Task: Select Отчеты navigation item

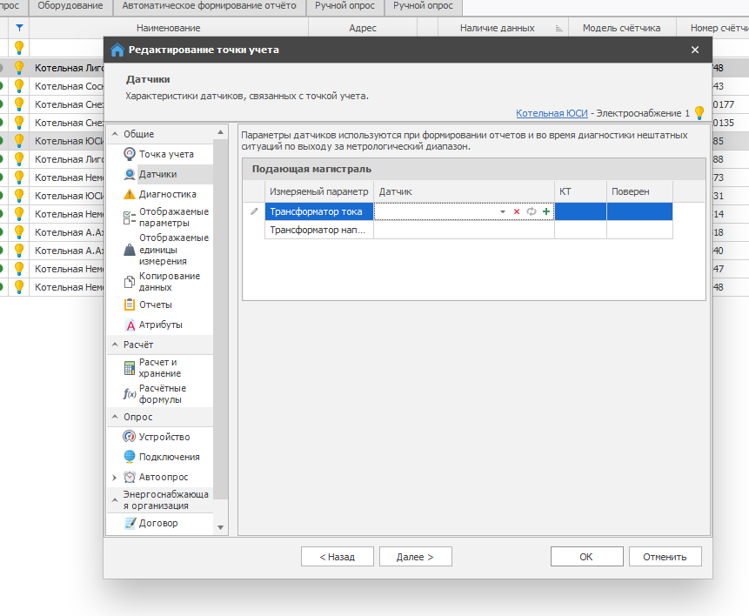Action: click(x=155, y=305)
